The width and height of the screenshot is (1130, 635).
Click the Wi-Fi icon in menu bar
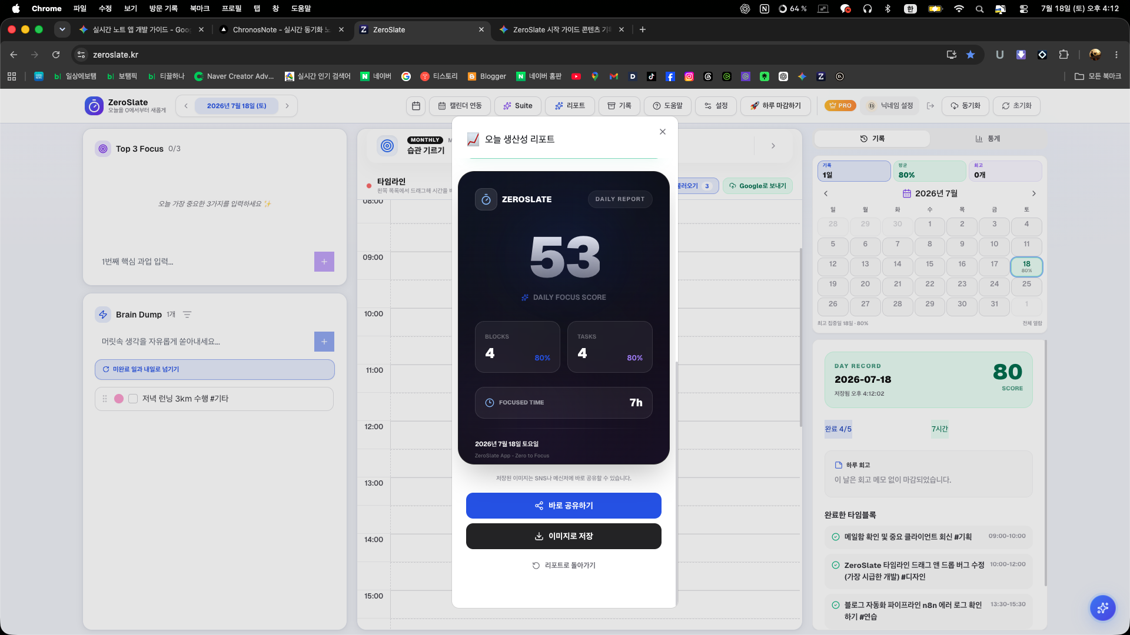click(x=959, y=8)
